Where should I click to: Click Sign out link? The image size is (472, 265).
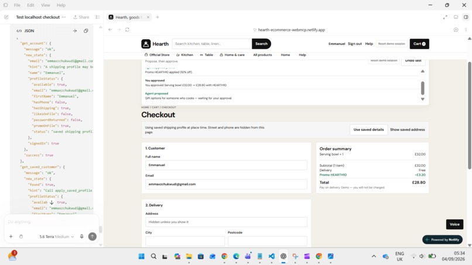point(355,44)
